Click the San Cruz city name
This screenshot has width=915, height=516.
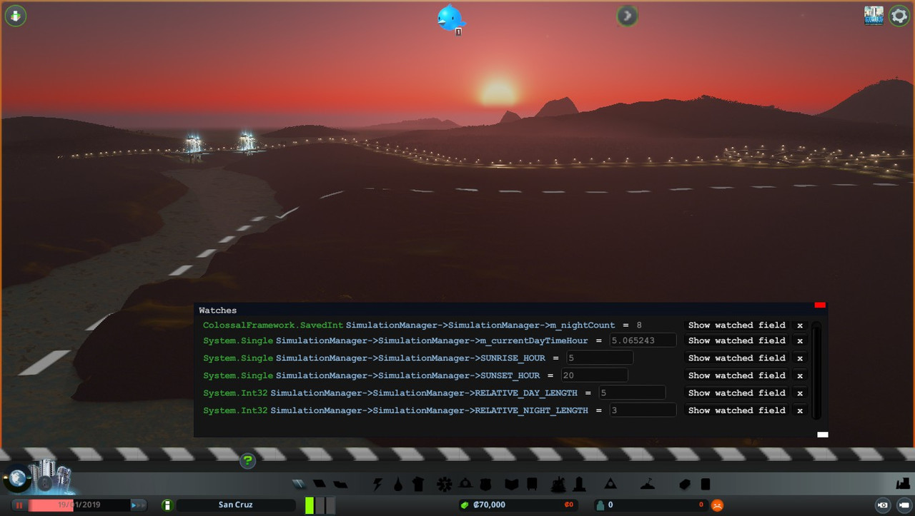(235, 505)
